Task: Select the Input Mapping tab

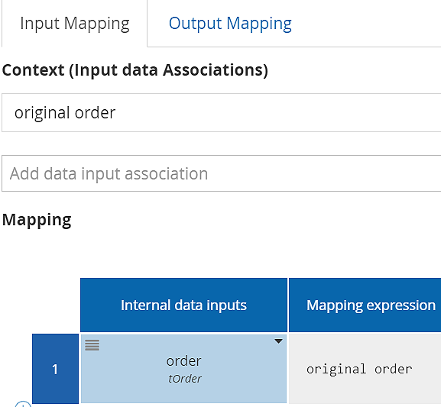Action: 75,24
